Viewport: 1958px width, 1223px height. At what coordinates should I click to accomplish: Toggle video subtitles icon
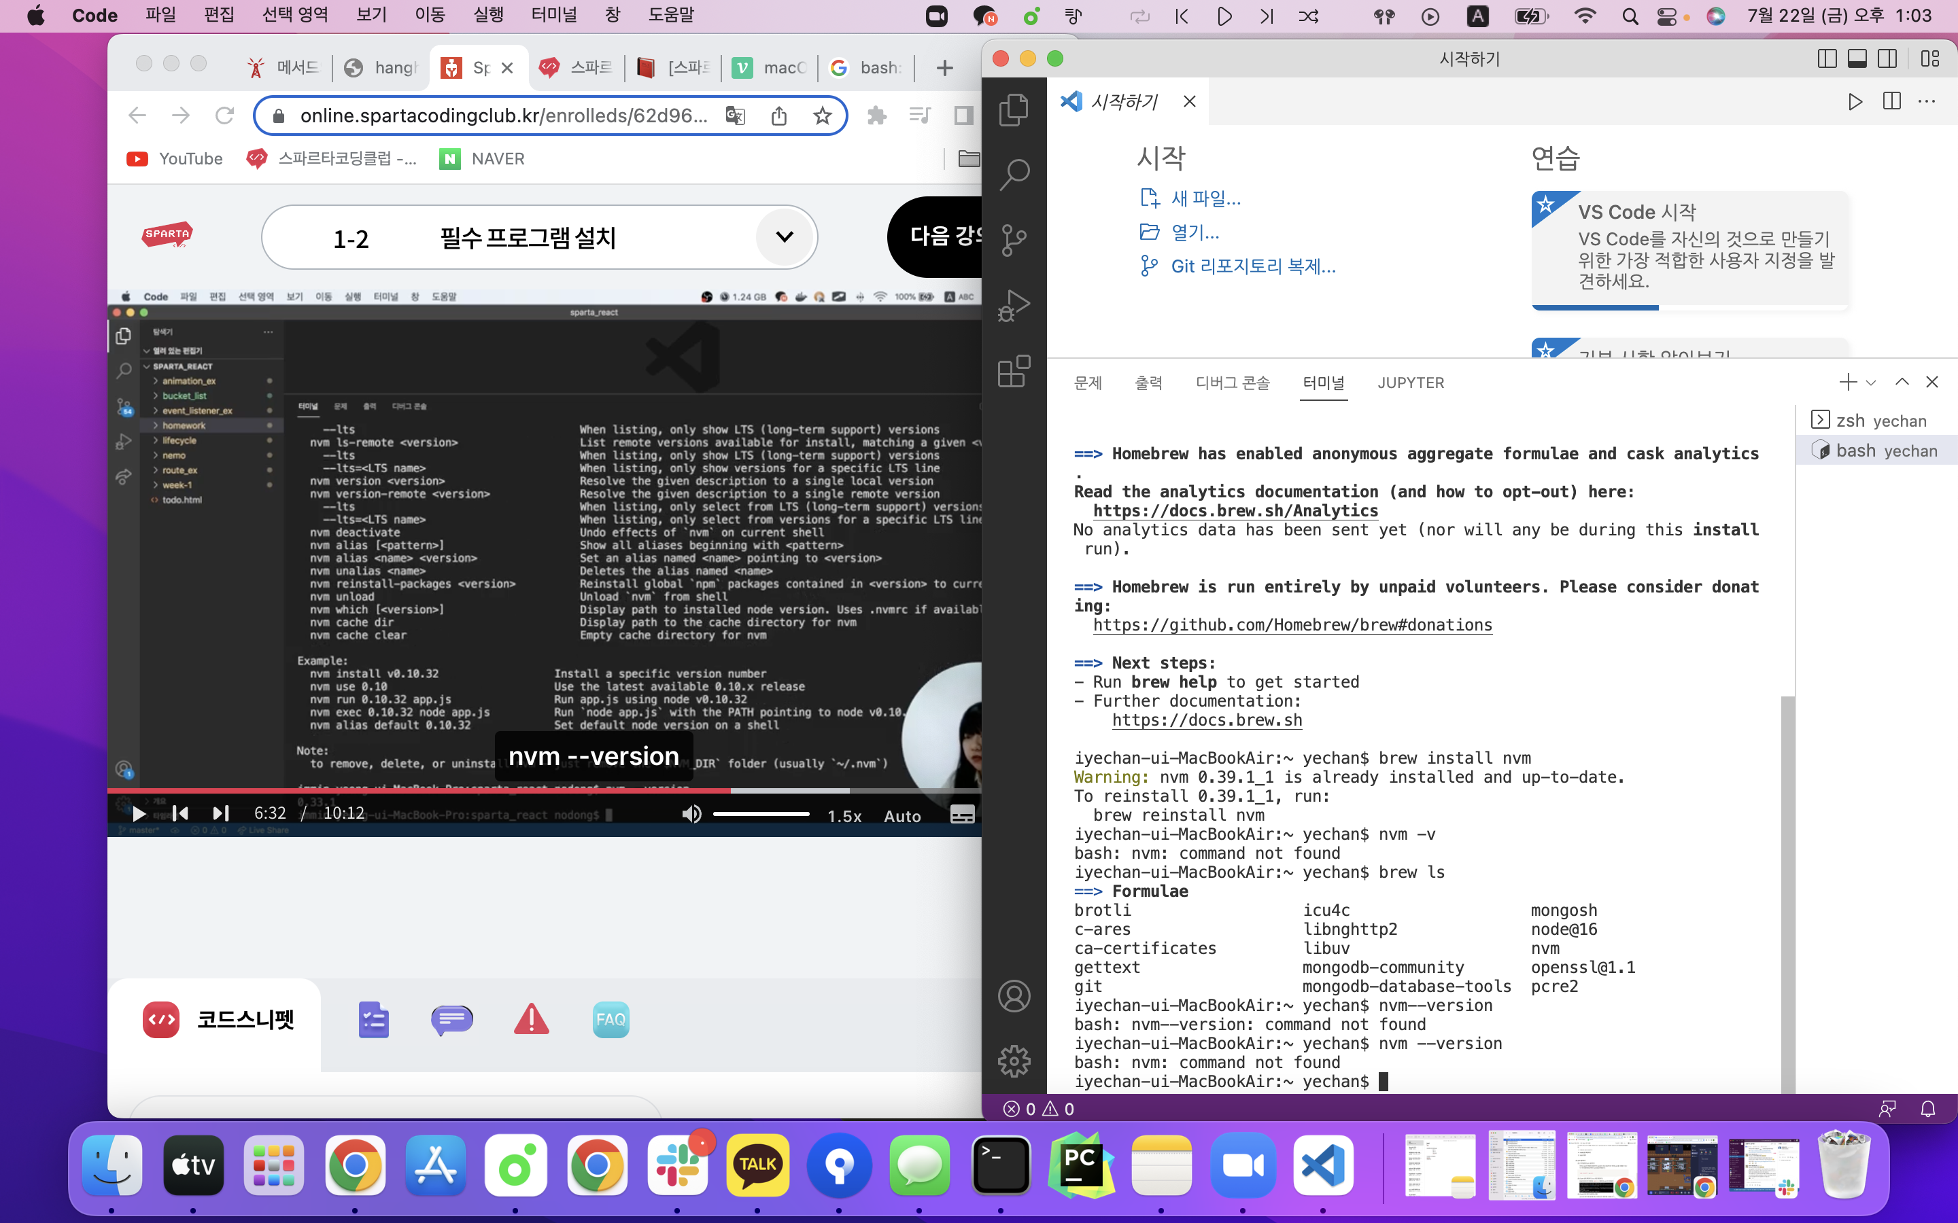click(x=962, y=815)
